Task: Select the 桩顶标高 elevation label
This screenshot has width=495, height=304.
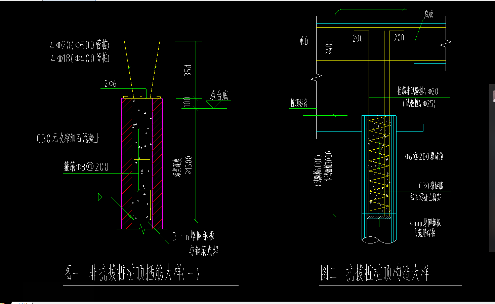Action: [299, 103]
